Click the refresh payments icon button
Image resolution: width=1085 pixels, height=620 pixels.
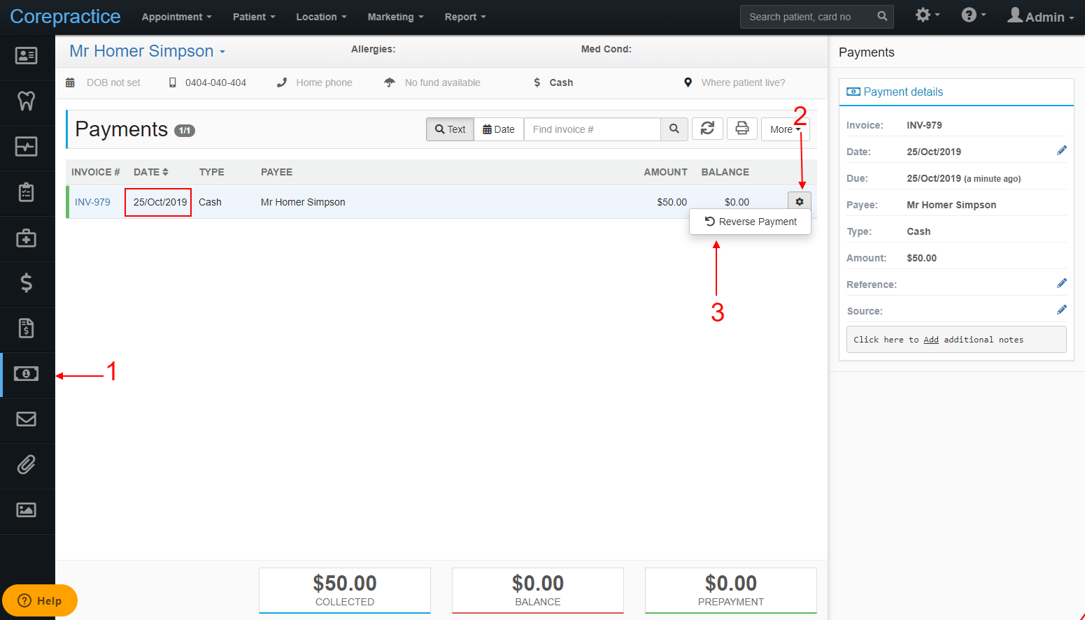(707, 129)
